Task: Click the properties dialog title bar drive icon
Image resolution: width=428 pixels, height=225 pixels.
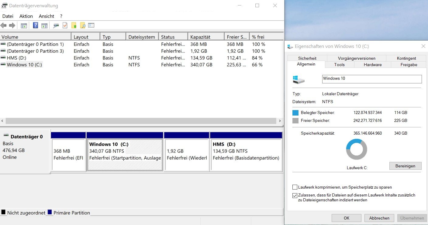Action: point(291,46)
